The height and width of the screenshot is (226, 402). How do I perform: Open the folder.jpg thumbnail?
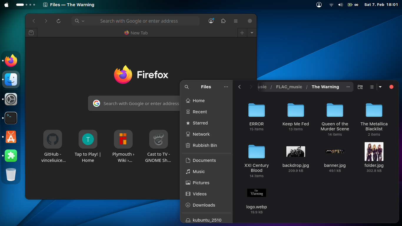coord(374,152)
